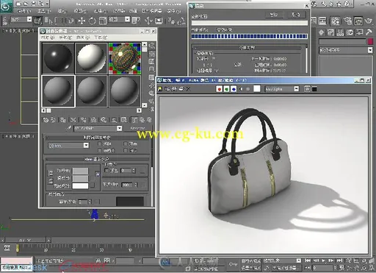
Task: Click the Select Object tool in main toolbar
Action: (37, 21)
